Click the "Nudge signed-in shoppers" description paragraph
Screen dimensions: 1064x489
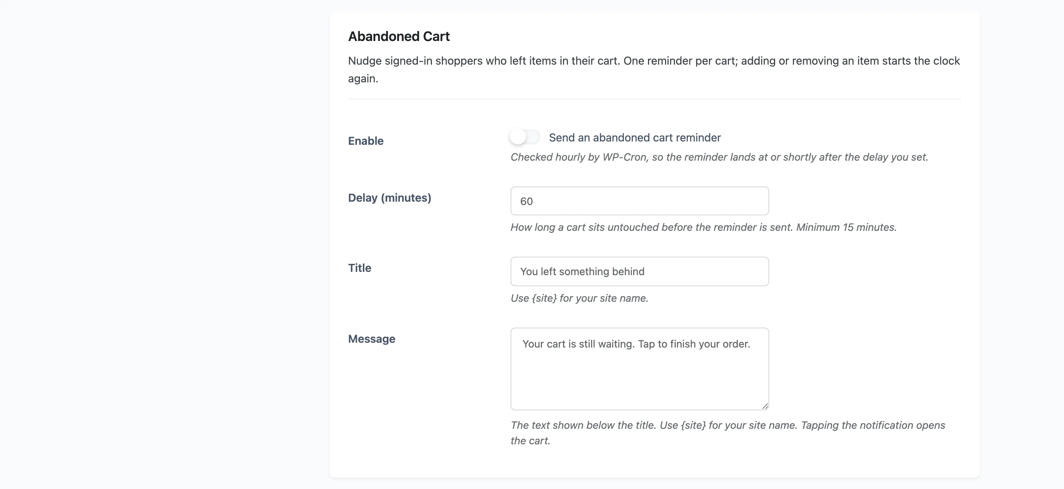(654, 69)
